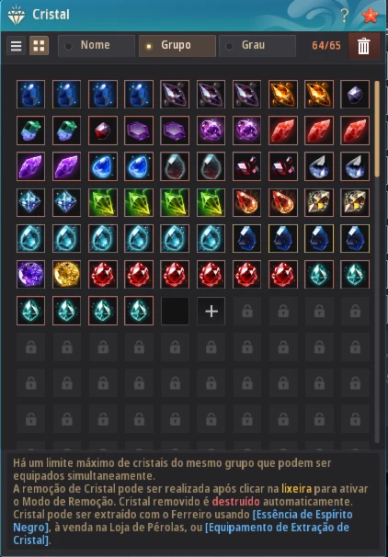Select the small dark red gem crystal
Viewport: 388px width, 557px height.
[103, 131]
